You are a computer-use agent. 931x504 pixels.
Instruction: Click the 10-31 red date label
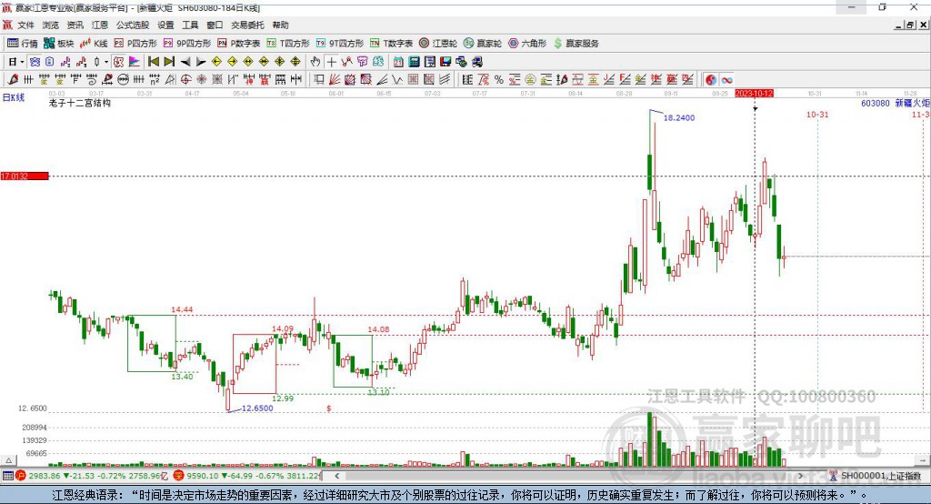click(x=817, y=114)
